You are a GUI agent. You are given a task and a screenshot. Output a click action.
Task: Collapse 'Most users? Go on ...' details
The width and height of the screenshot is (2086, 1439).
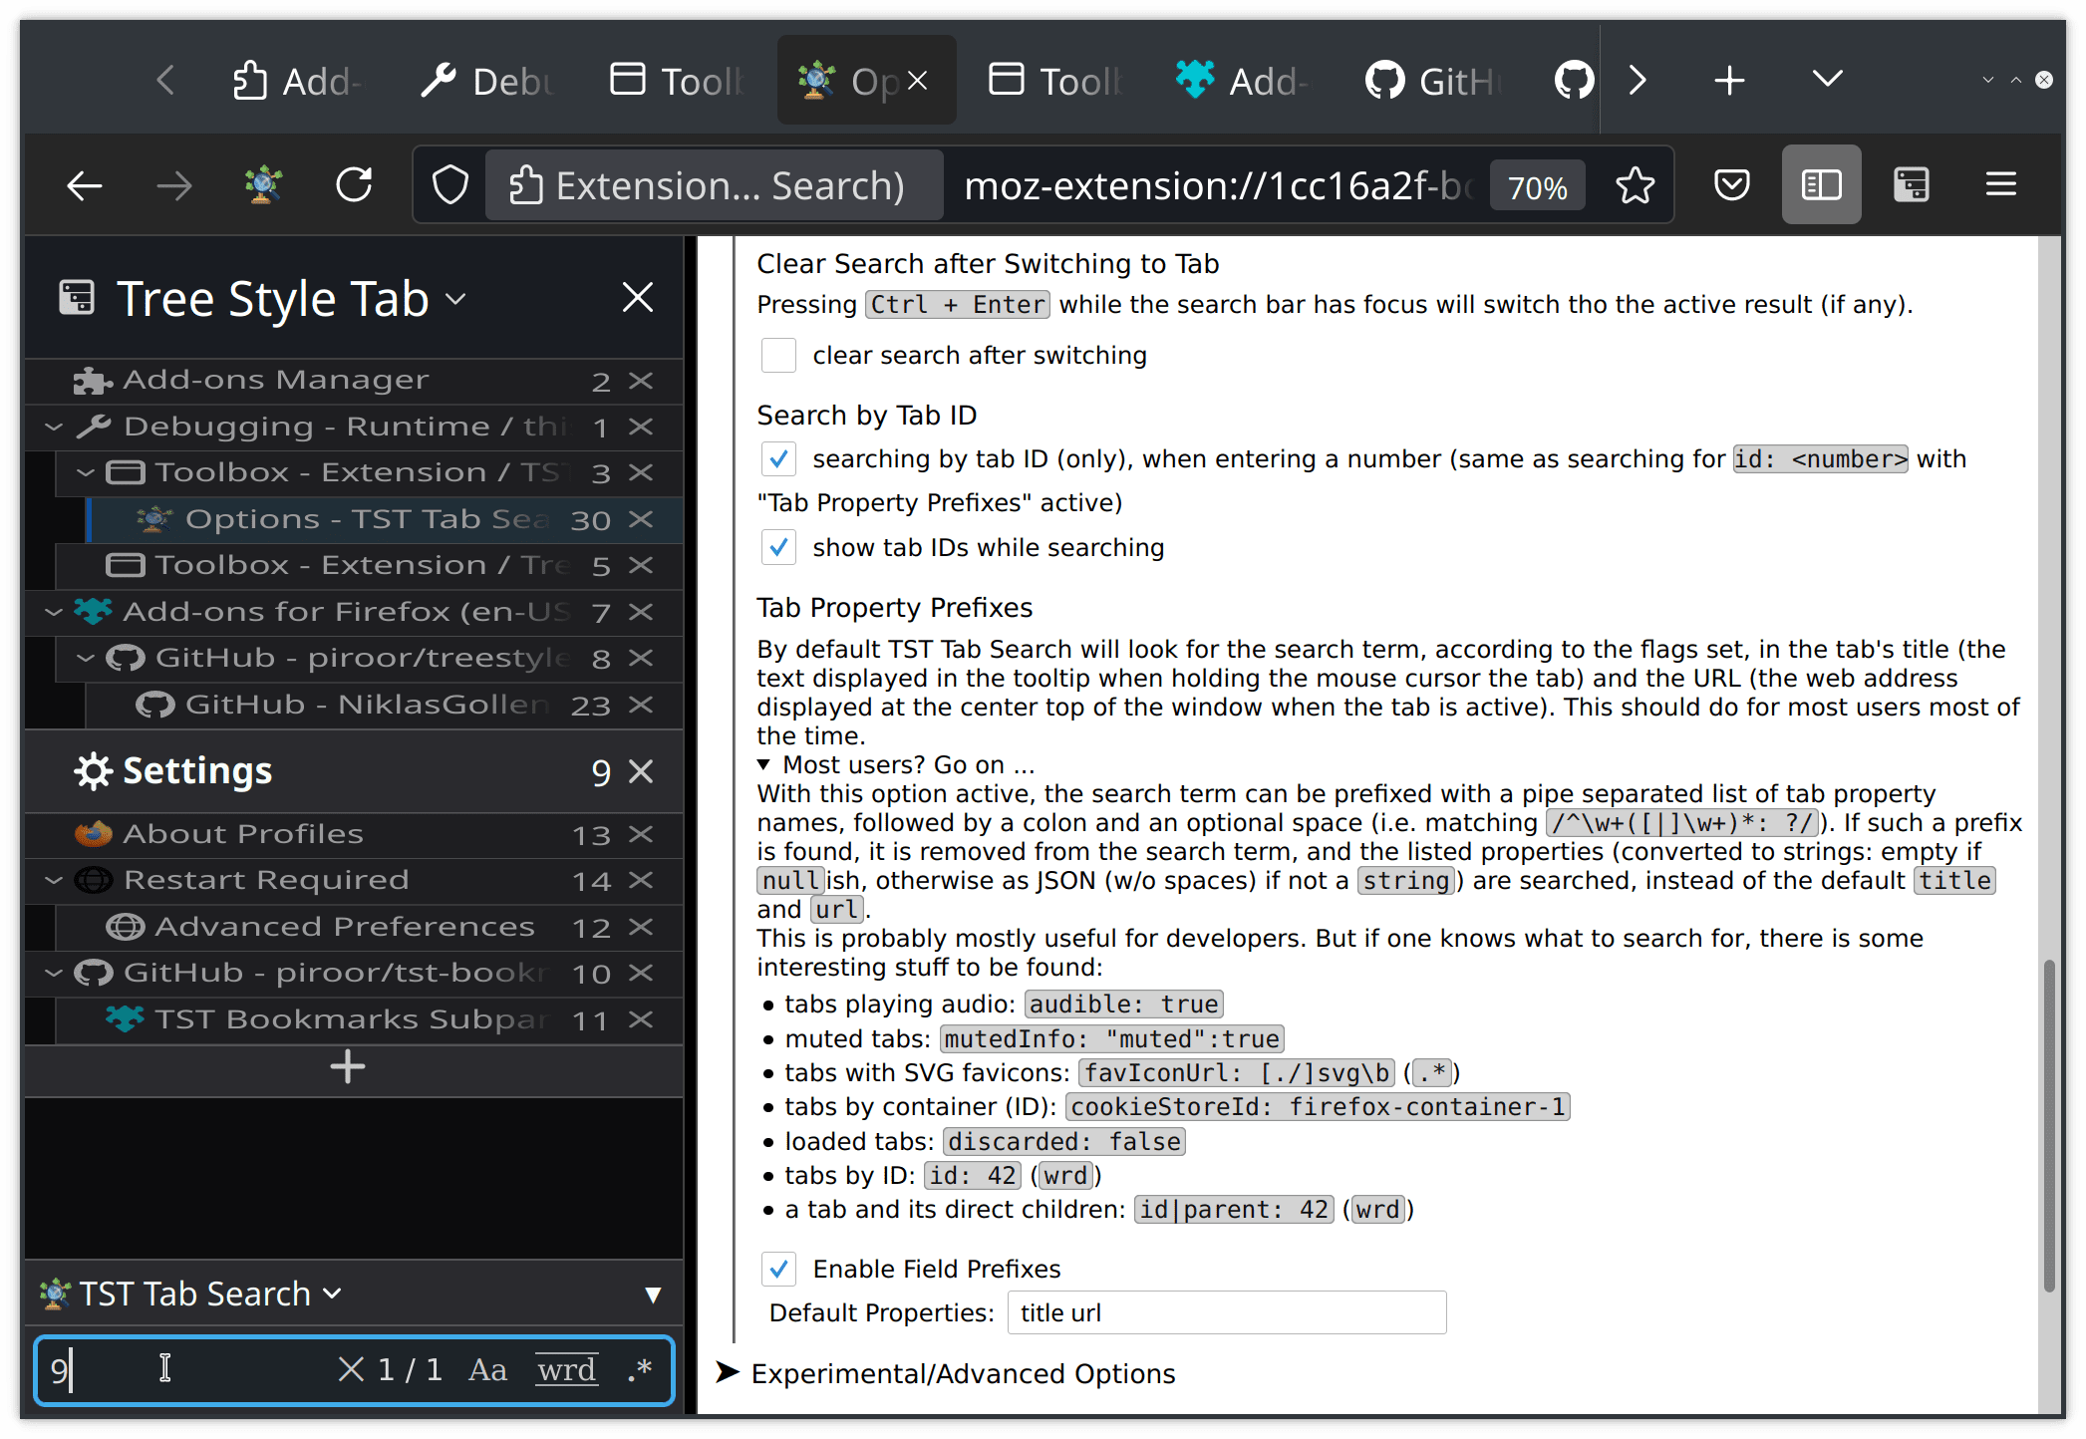(896, 765)
